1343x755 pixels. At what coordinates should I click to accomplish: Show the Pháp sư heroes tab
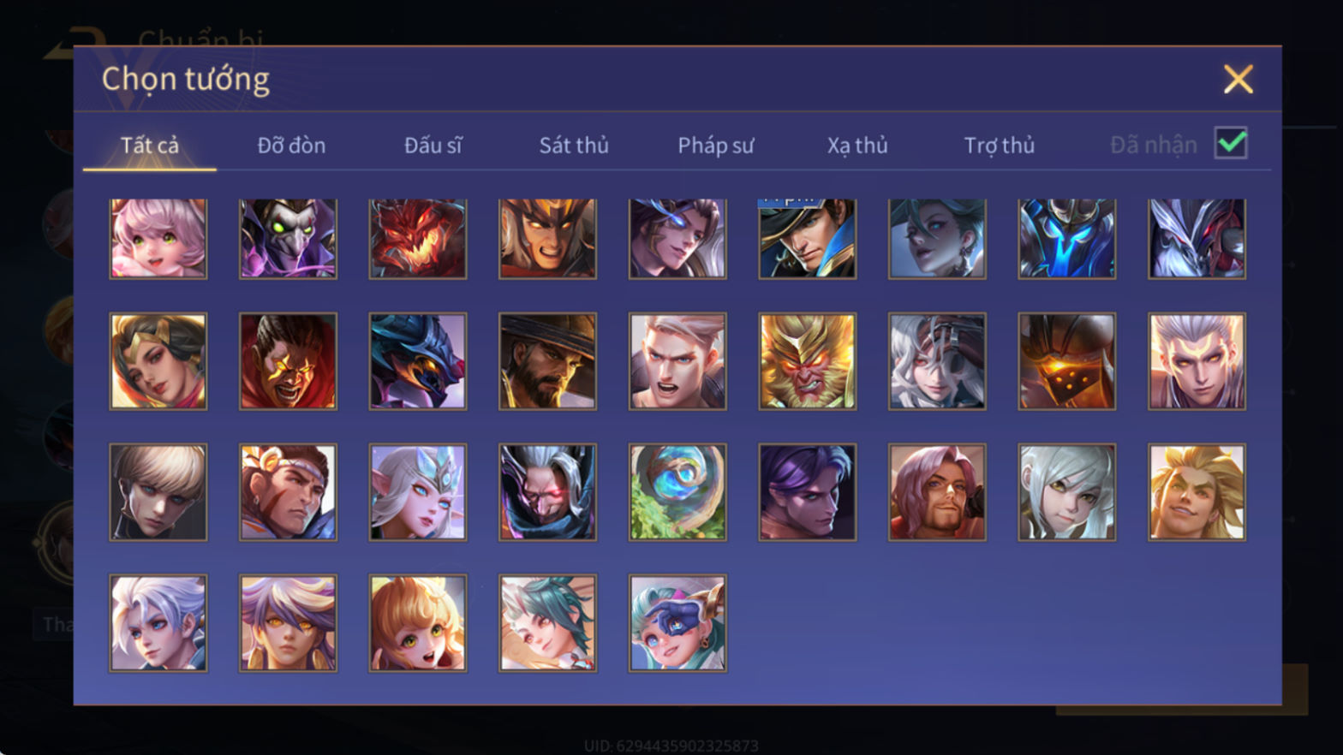(716, 146)
